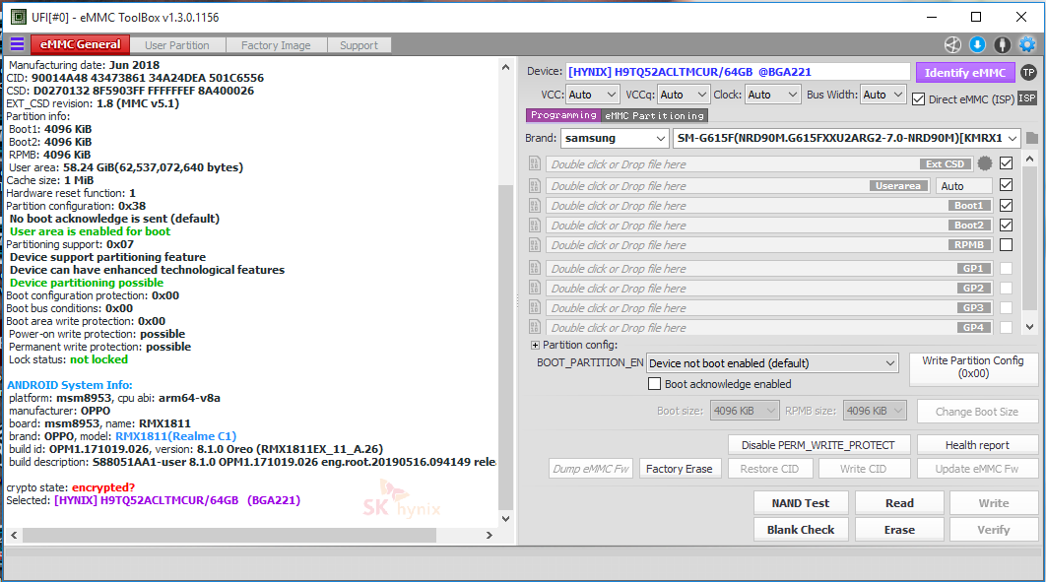Open the VCCq voltage dropdown
This screenshot has width=1046, height=582.
coord(684,95)
